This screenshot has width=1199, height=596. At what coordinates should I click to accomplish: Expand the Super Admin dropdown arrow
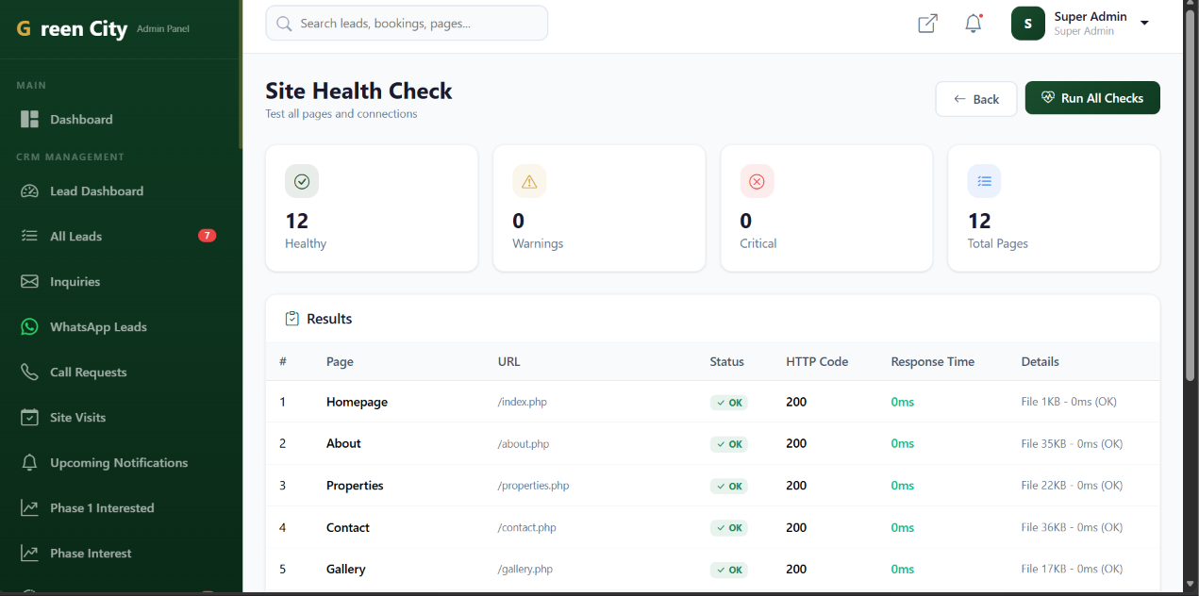pos(1144,24)
